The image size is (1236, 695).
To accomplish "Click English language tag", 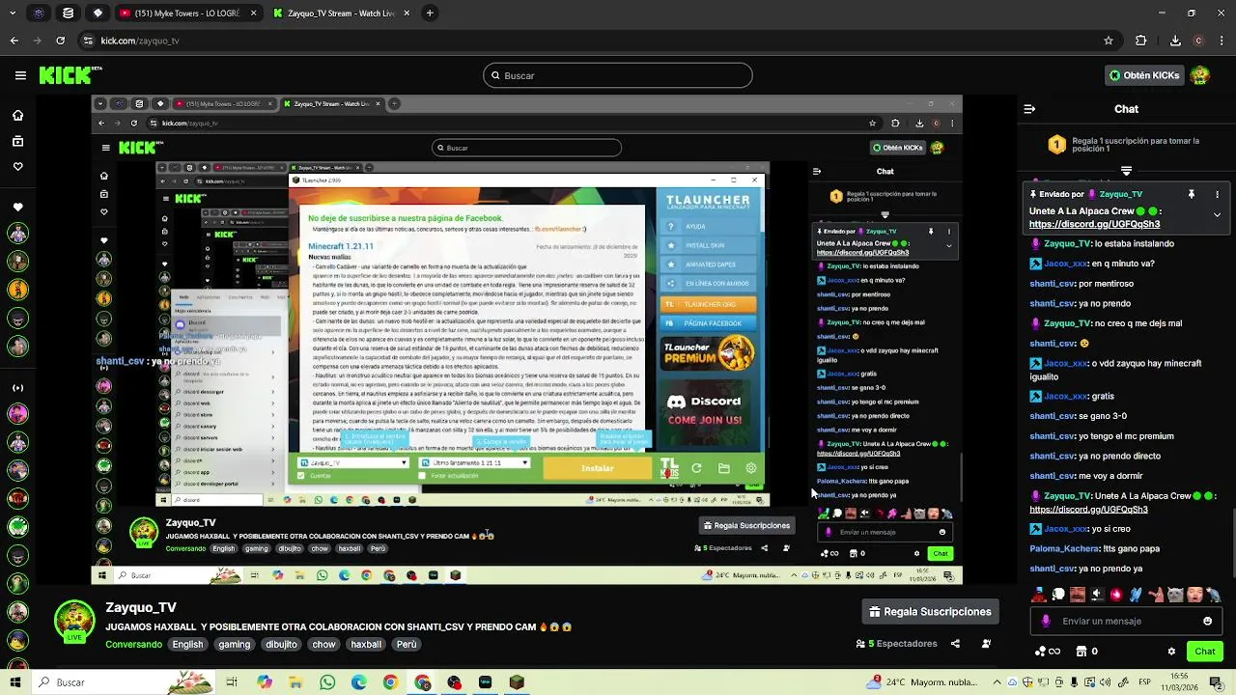I will (x=187, y=644).
